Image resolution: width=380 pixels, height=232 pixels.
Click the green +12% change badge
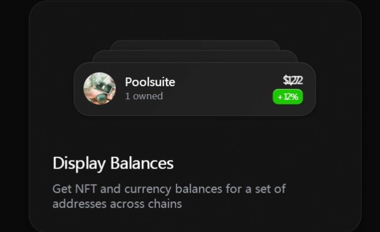[288, 96]
